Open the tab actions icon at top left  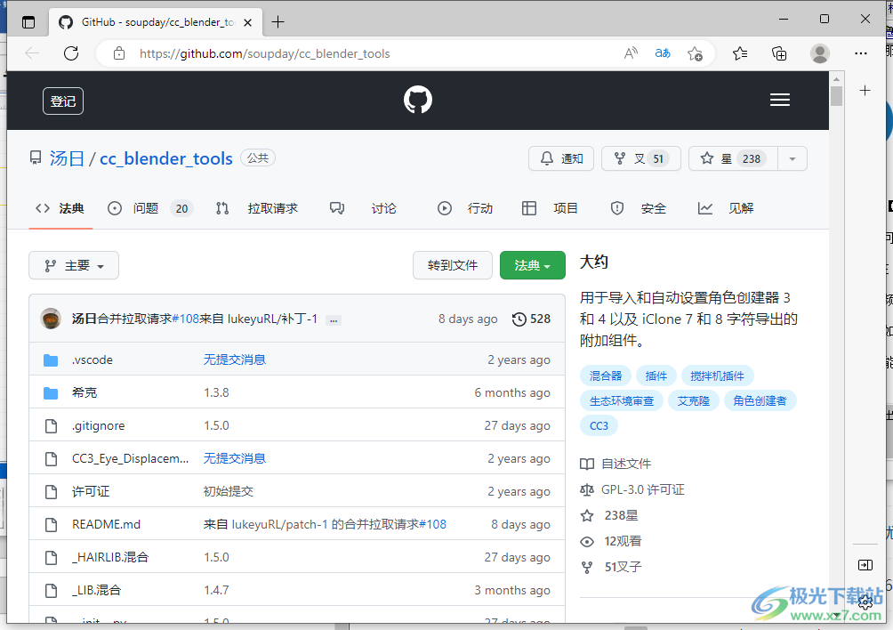[x=28, y=22]
